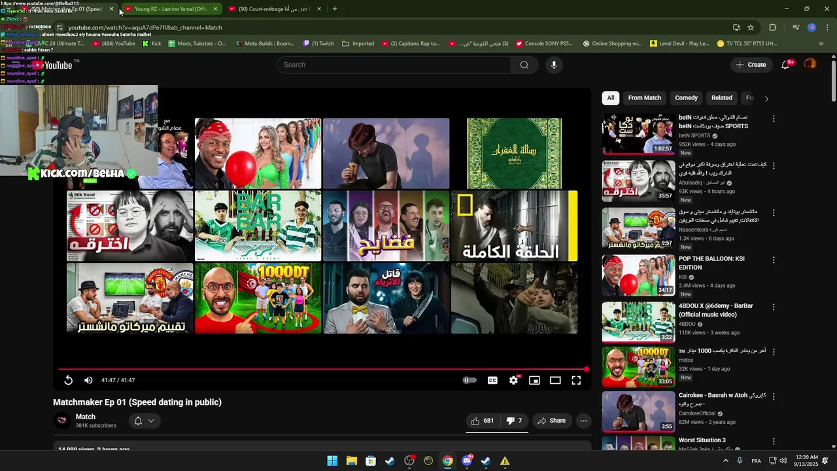Click the address bar URL
This screenshot has width=837, height=471.
click(x=145, y=27)
